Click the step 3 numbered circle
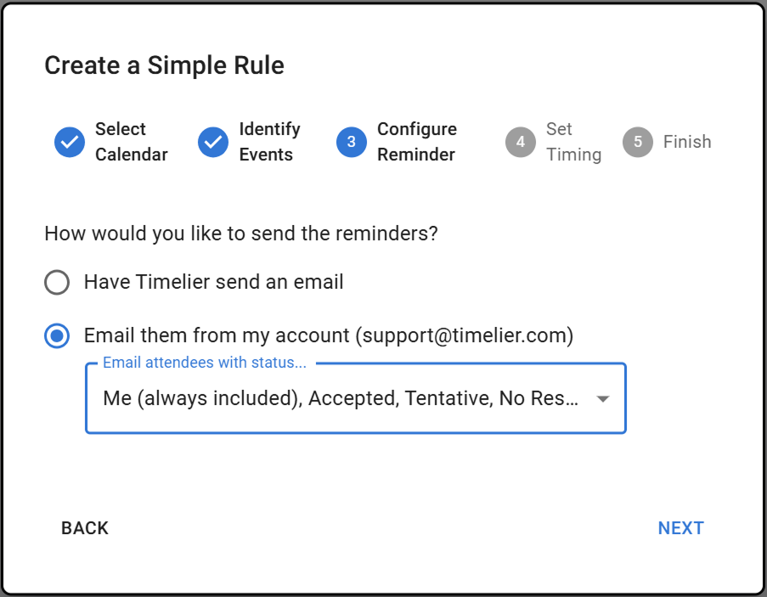The height and width of the screenshot is (597, 767). click(352, 143)
